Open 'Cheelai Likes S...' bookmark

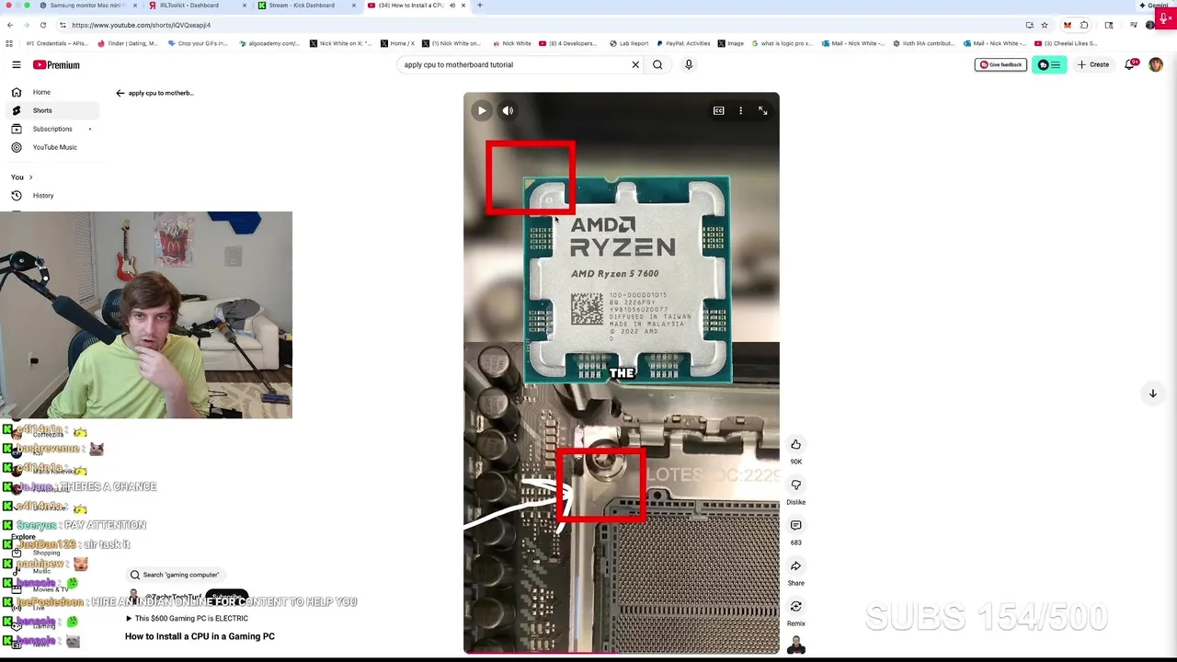point(1066,43)
